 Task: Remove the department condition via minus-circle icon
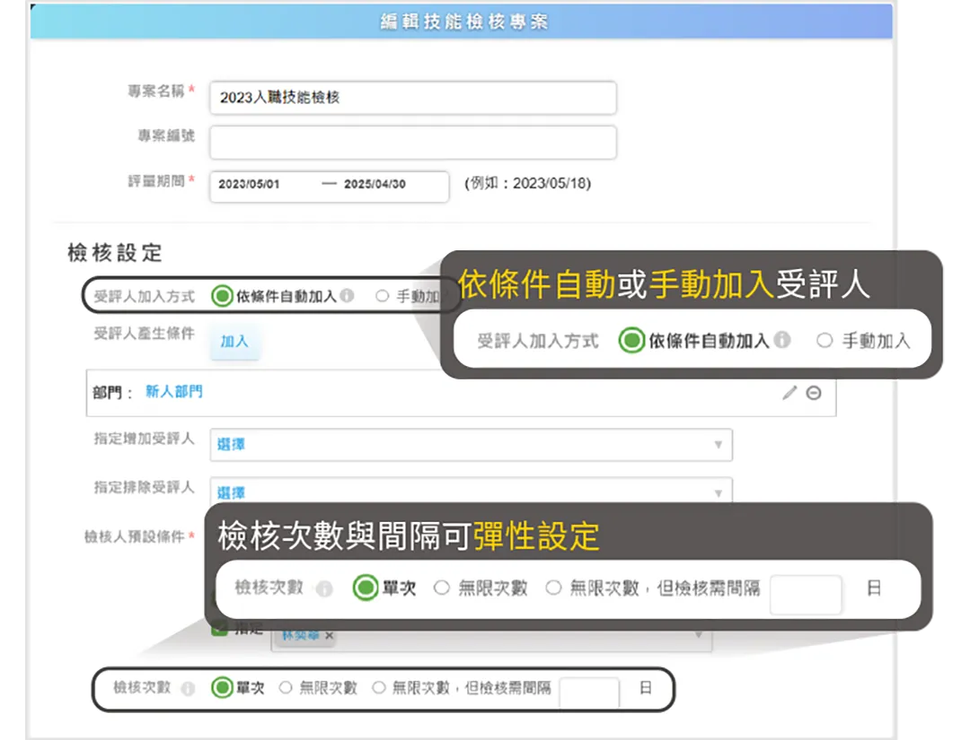pos(814,393)
